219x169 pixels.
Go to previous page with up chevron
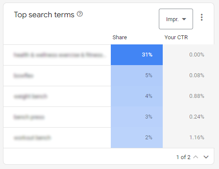[x=196, y=157]
